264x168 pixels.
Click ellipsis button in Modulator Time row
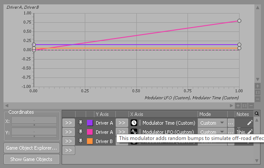(x=231, y=123)
